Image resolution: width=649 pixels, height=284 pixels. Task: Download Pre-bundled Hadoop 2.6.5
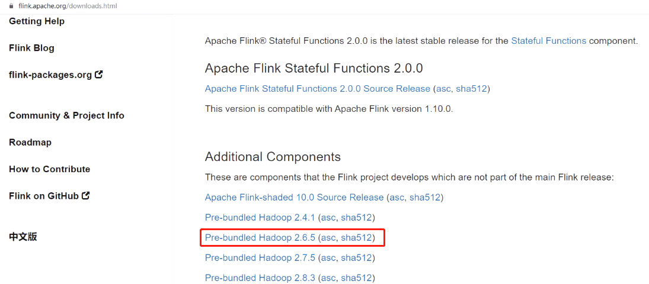pos(260,238)
